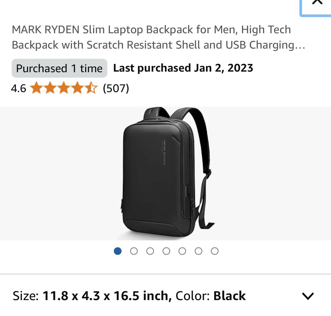Screen dimensions: 331x316
Task: Expand options with the down chevron arrow
Action: coord(308,296)
